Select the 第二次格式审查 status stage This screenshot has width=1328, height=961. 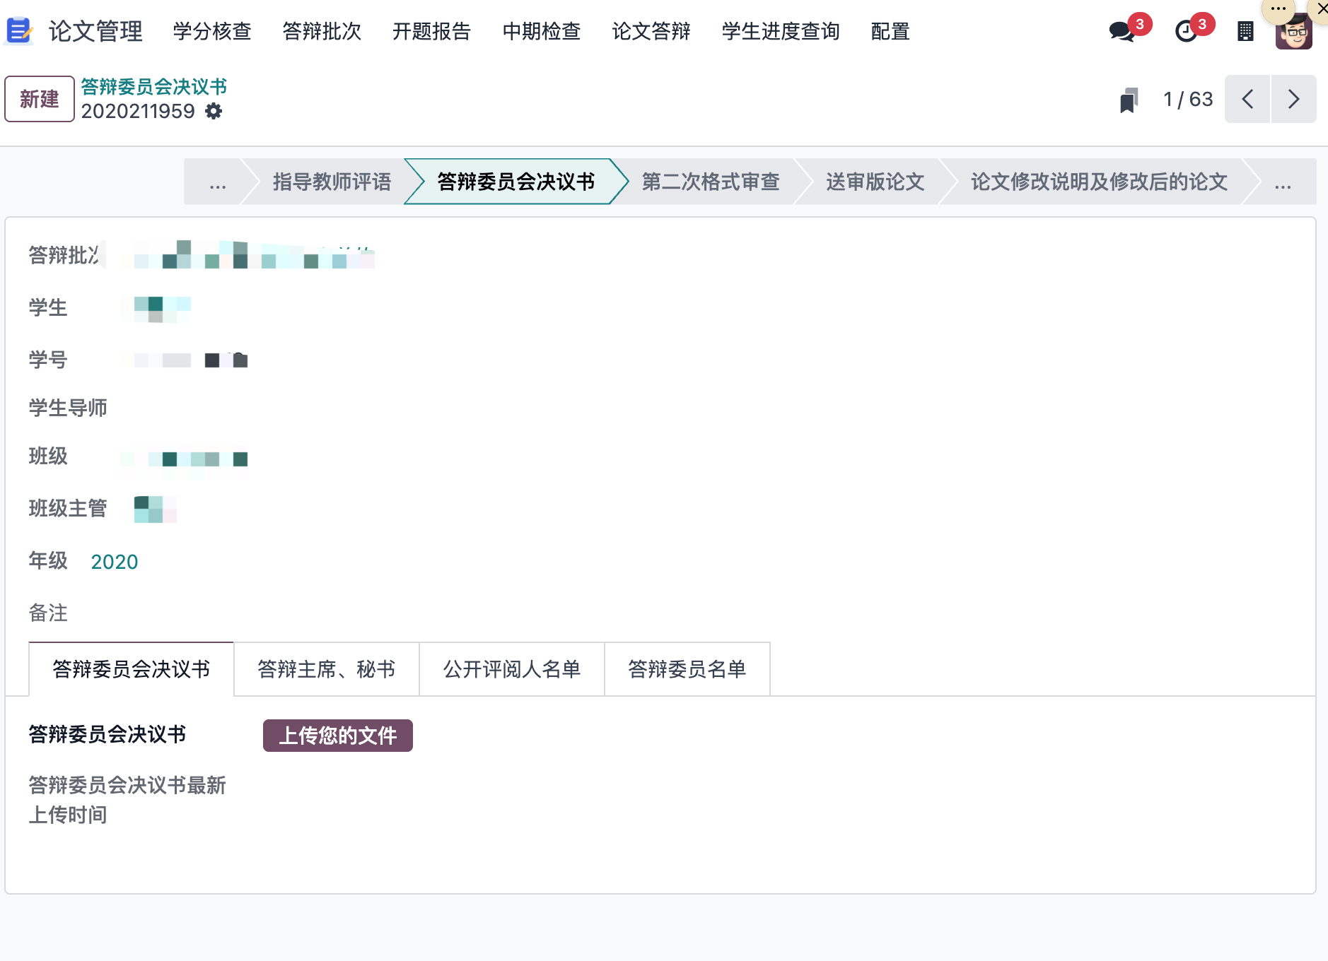point(710,182)
